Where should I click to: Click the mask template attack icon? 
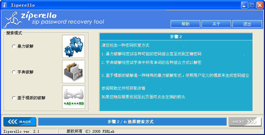pyautogui.click(x=74, y=97)
